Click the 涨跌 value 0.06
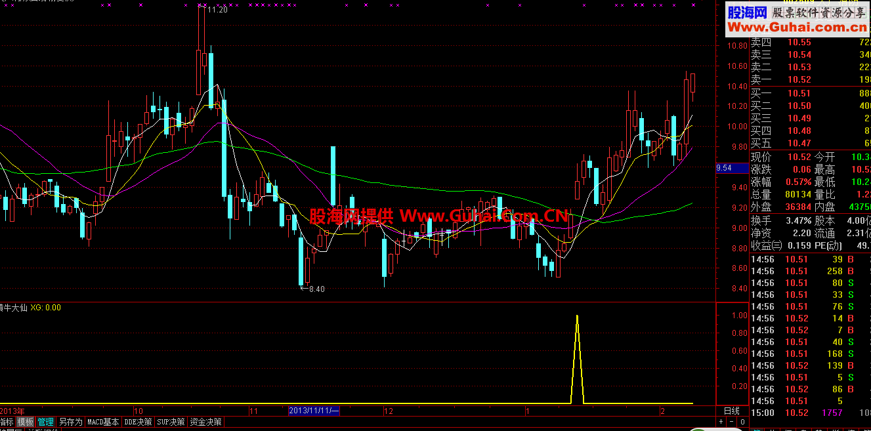The width and height of the screenshot is (871, 431). (801, 169)
